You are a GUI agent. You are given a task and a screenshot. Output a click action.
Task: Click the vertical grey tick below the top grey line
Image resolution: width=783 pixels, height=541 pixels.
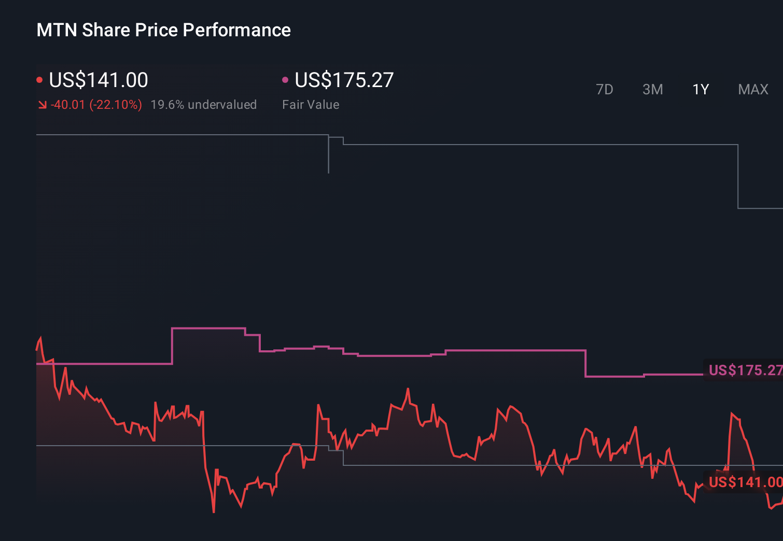click(328, 155)
